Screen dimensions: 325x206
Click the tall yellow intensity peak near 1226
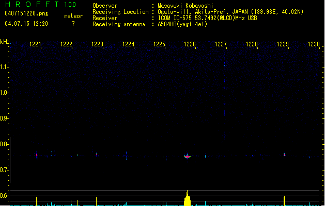(x=187, y=198)
